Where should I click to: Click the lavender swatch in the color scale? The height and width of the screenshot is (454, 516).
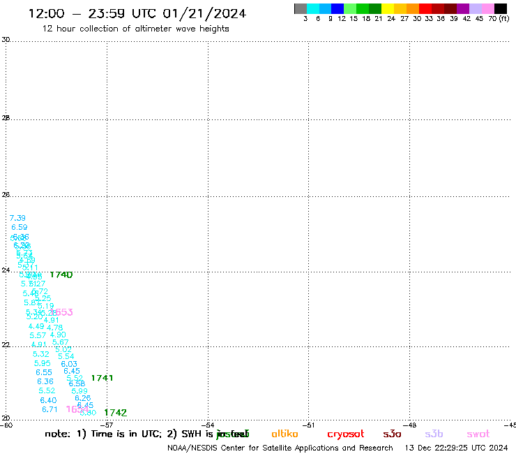coord(476,8)
